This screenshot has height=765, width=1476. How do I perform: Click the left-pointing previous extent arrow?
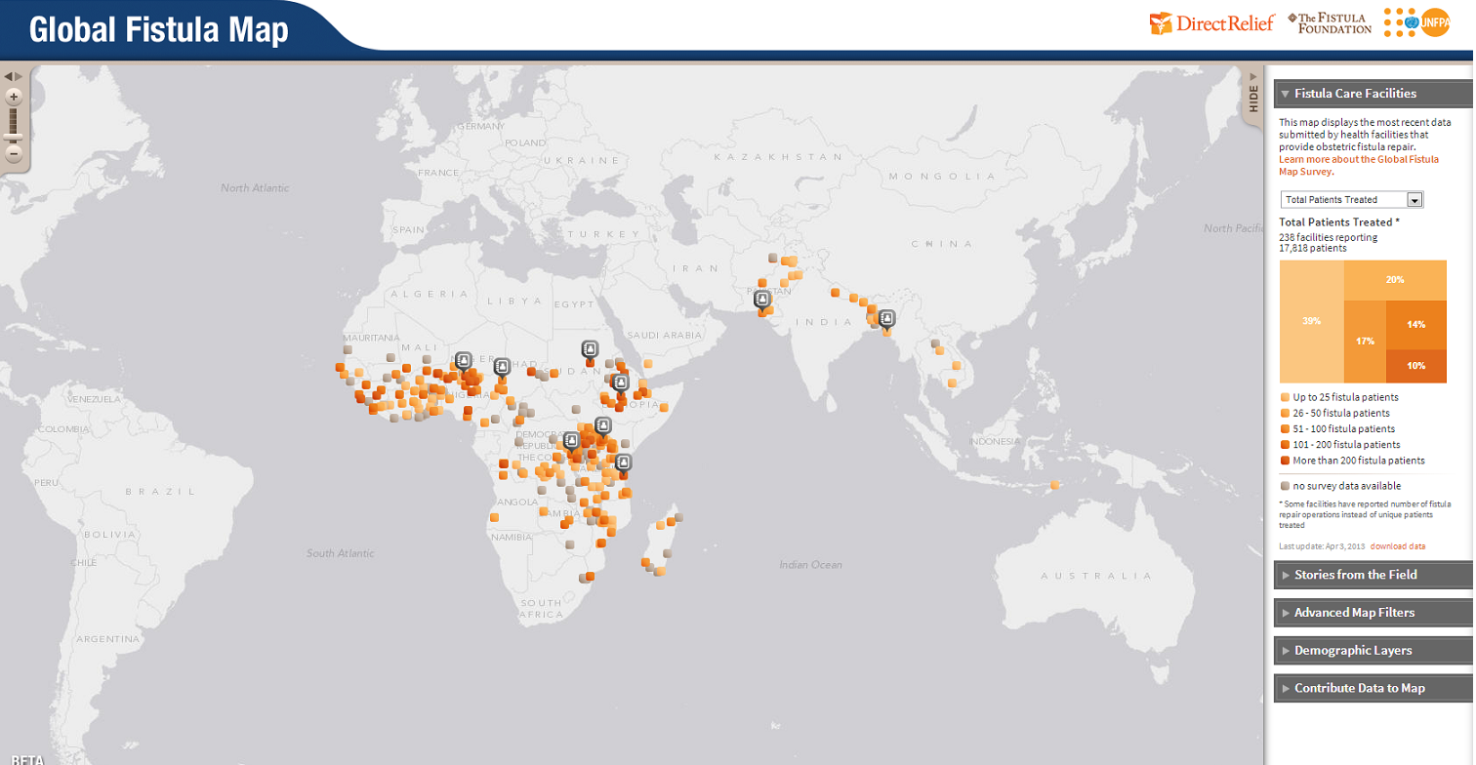pyautogui.click(x=8, y=76)
